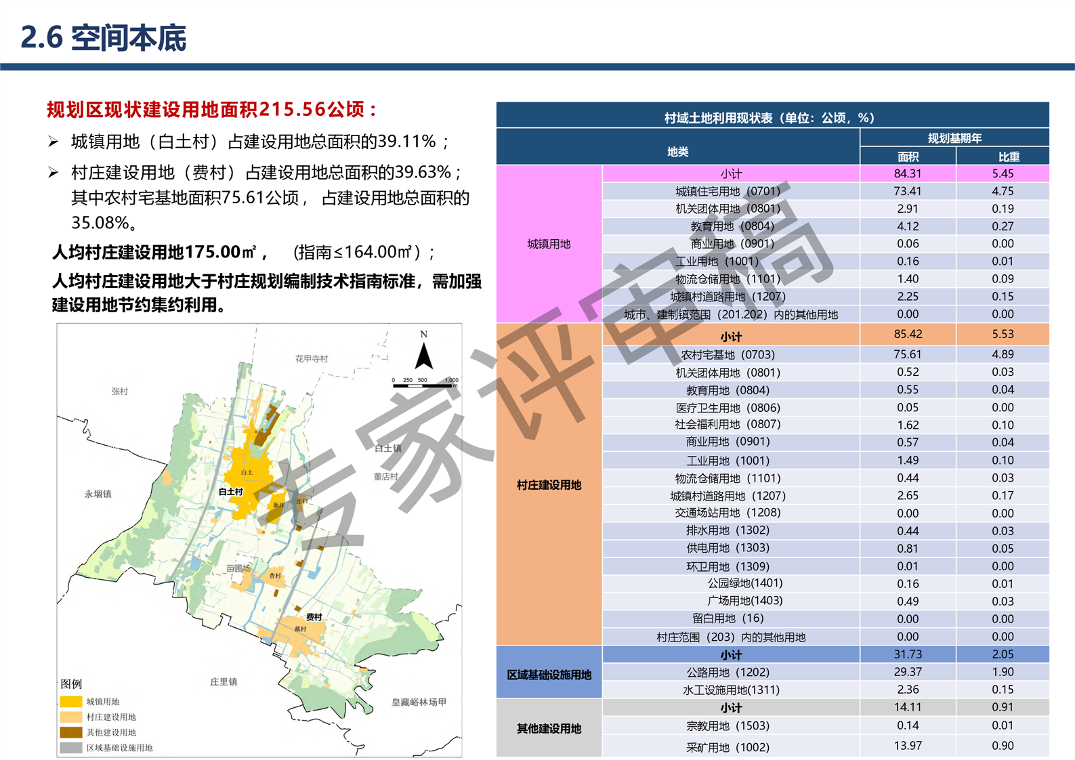Select the yellow 城镇用地 legend swatch

[x=71, y=702]
